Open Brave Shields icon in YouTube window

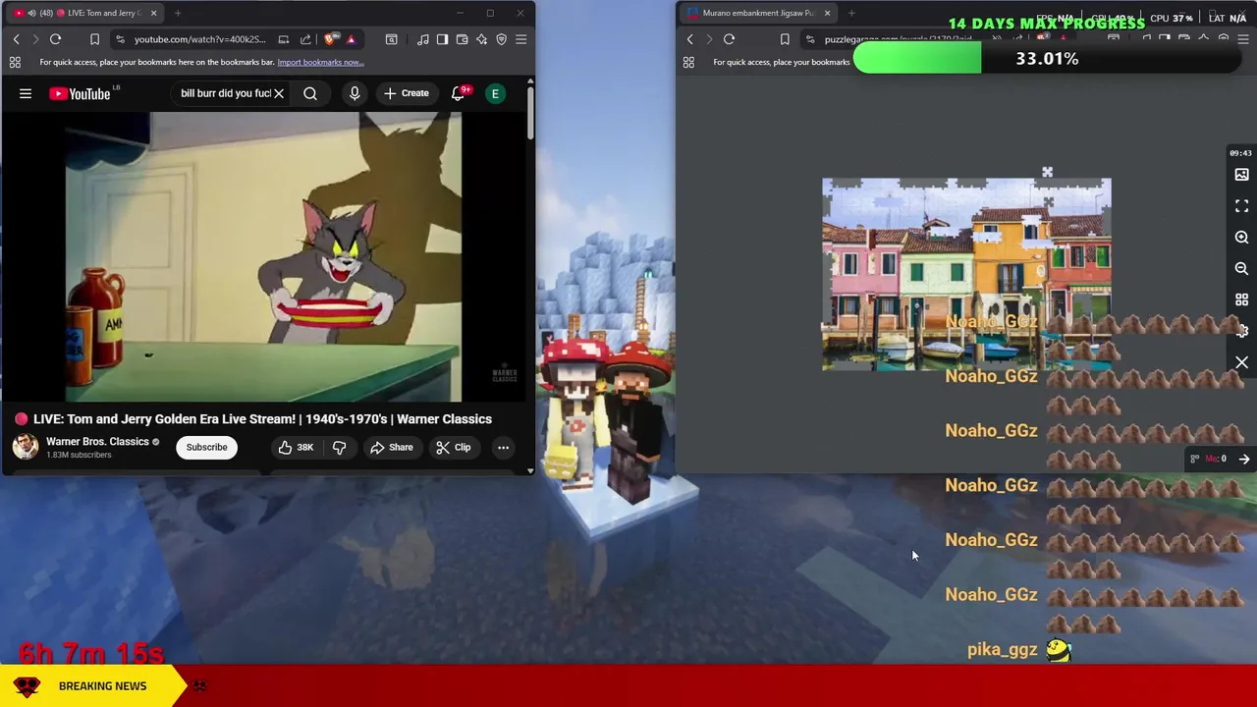pyautogui.click(x=330, y=39)
